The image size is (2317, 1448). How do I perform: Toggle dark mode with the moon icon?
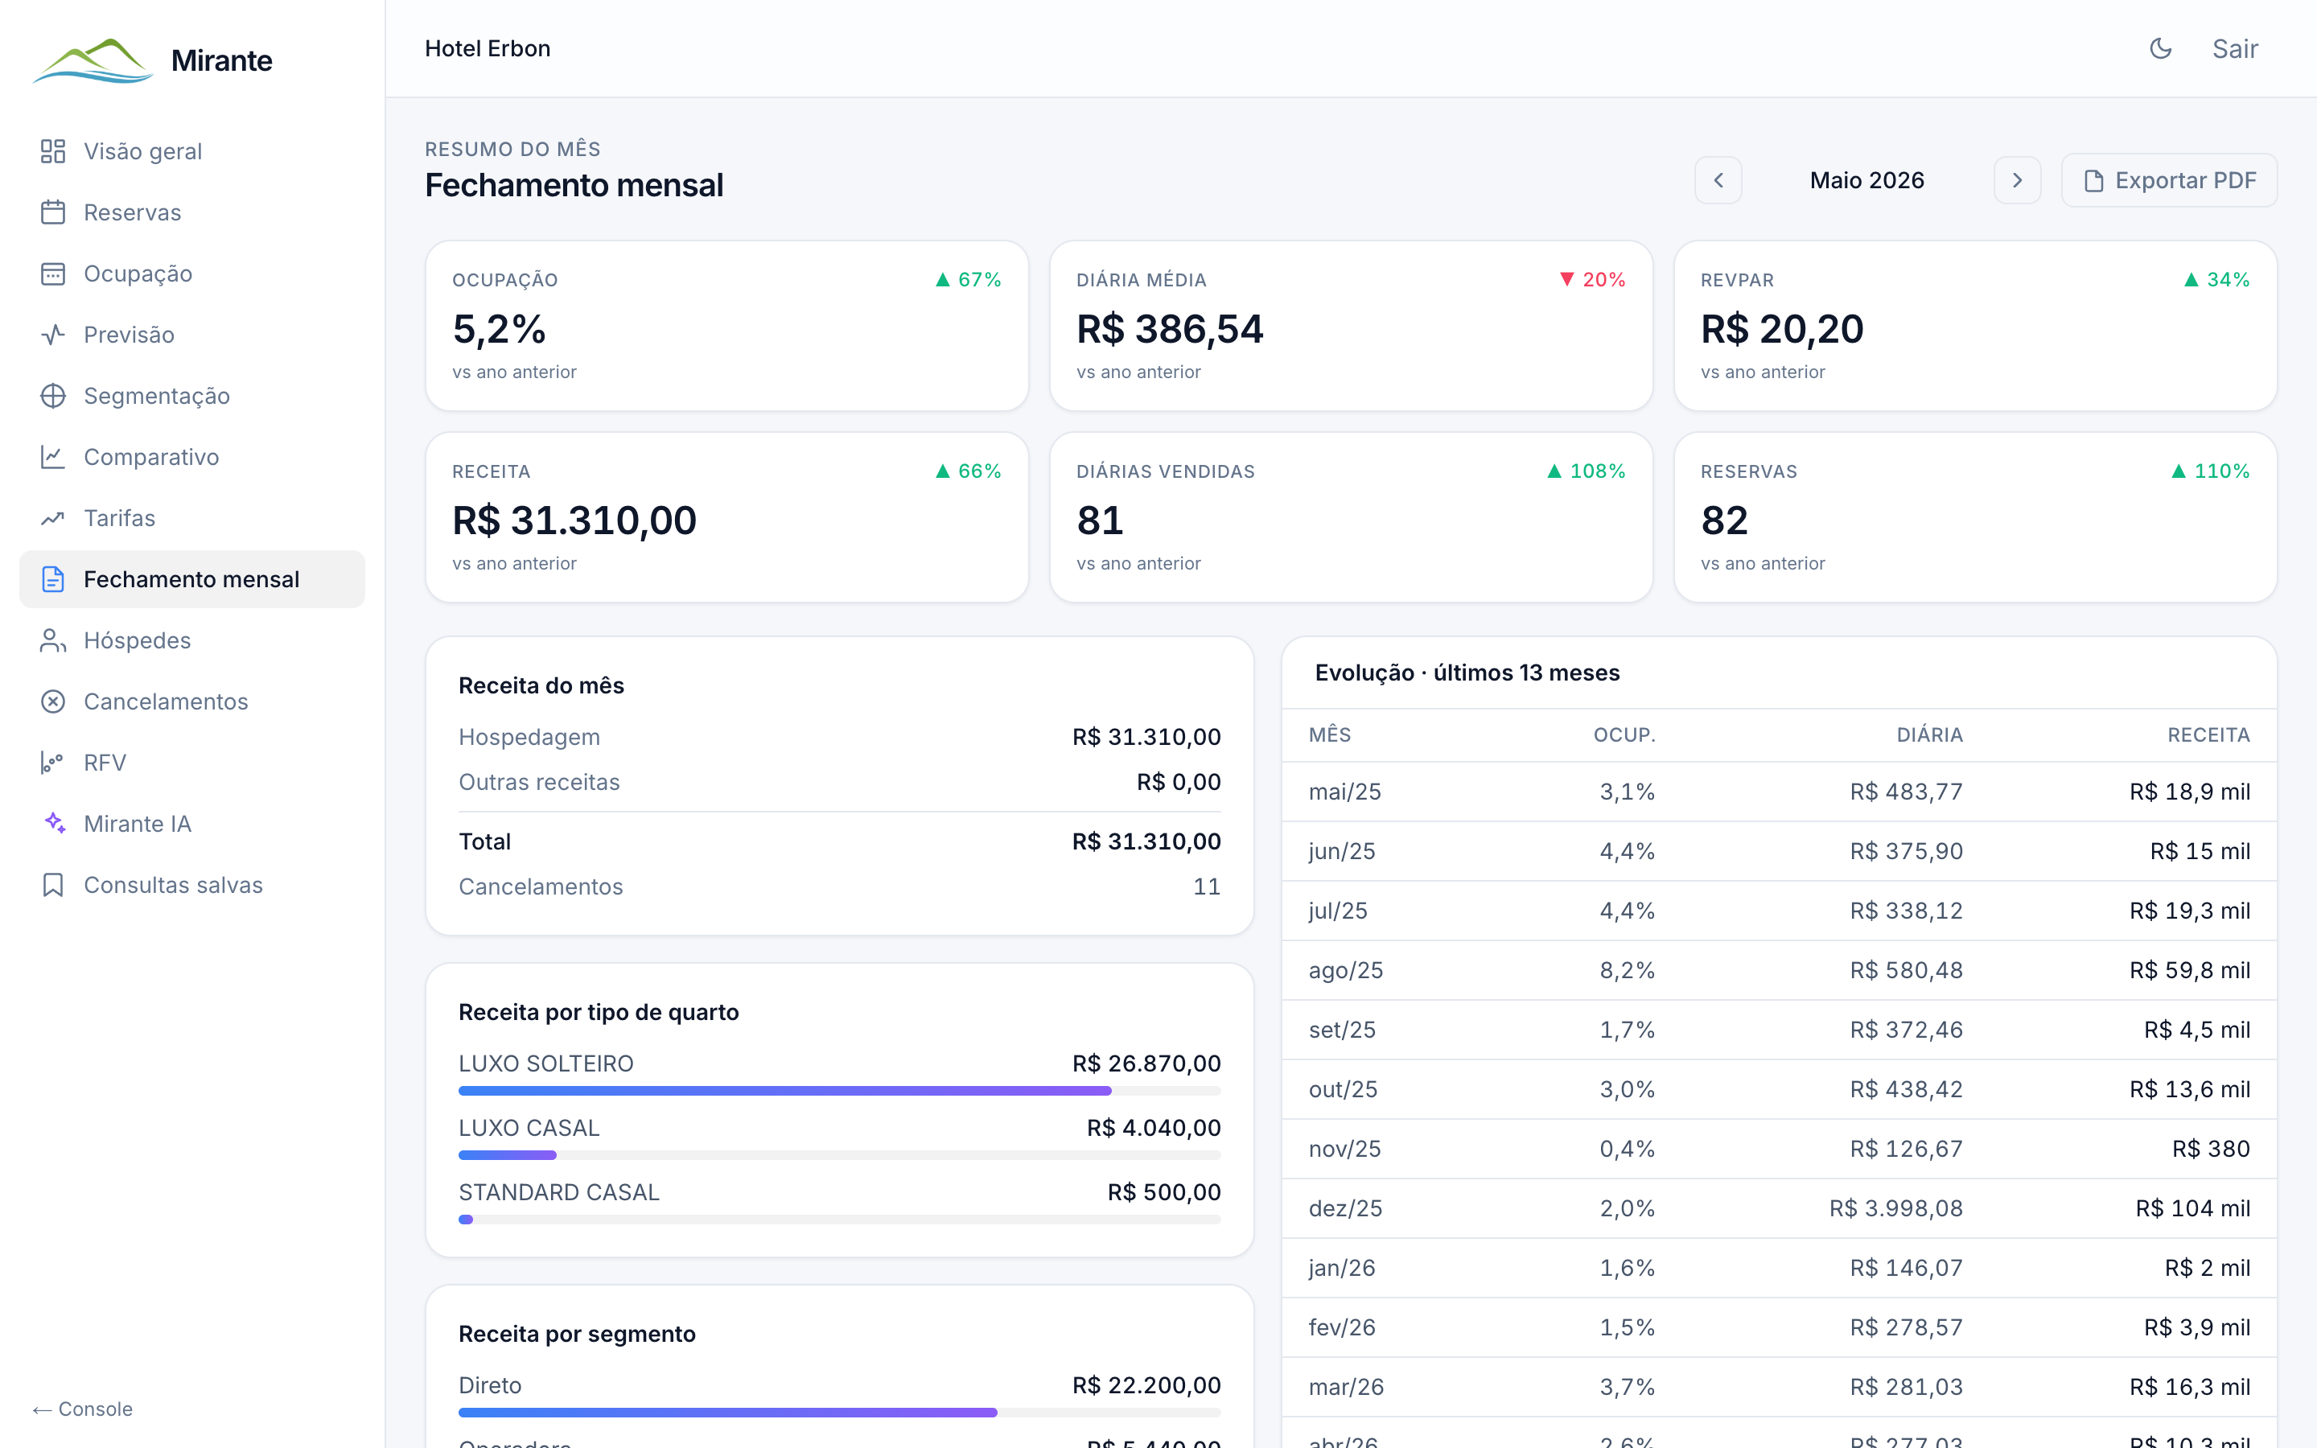pos(2160,49)
